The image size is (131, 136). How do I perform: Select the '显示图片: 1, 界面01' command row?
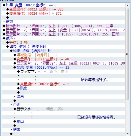click(63, 26)
